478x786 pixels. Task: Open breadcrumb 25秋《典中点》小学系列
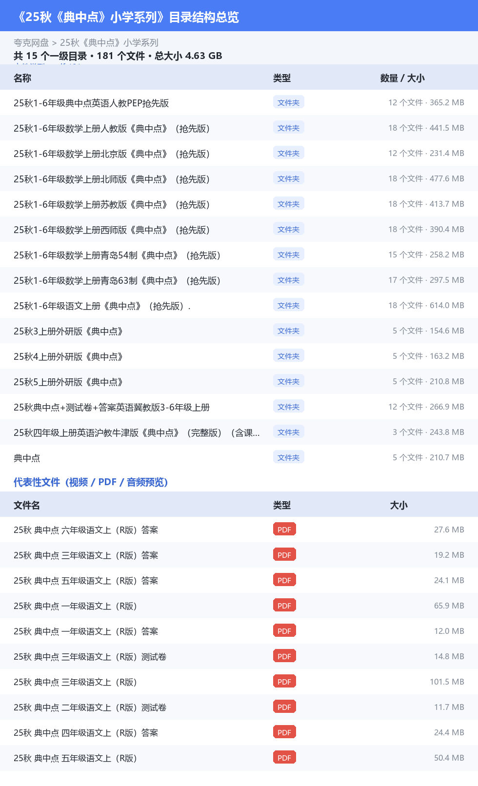(109, 43)
